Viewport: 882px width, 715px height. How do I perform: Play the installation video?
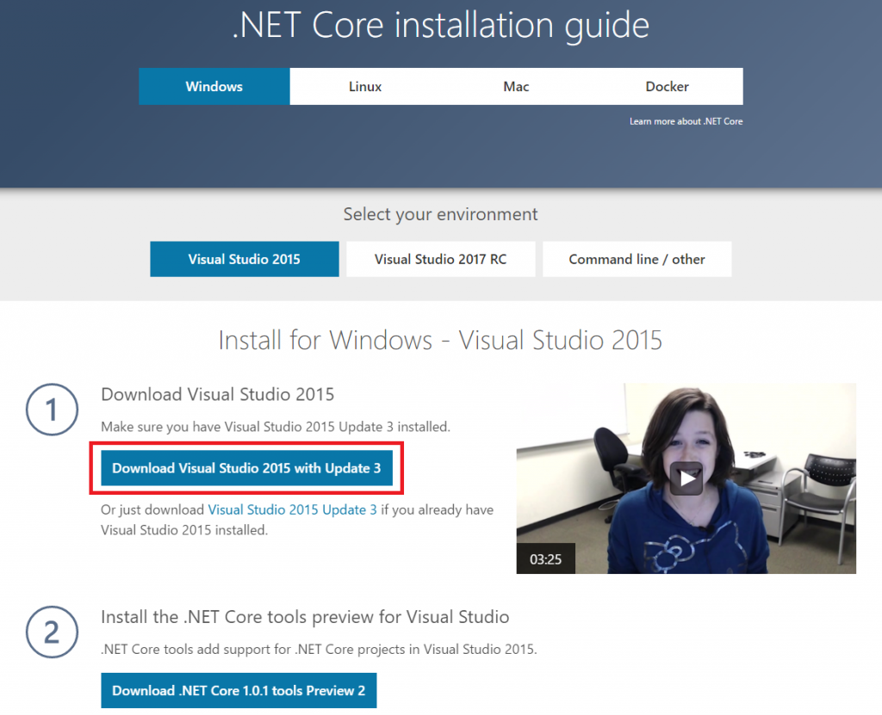pyautogui.click(x=686, y=478)
